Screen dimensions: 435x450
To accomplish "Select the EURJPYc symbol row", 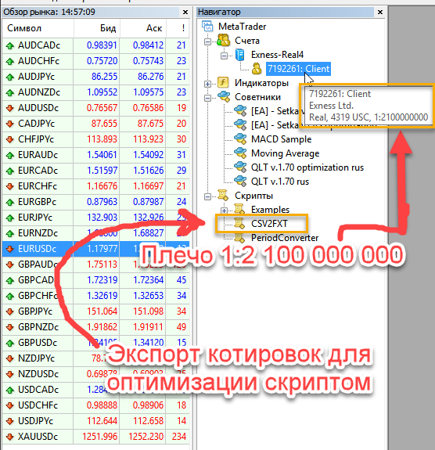I will tap(95, 218).
